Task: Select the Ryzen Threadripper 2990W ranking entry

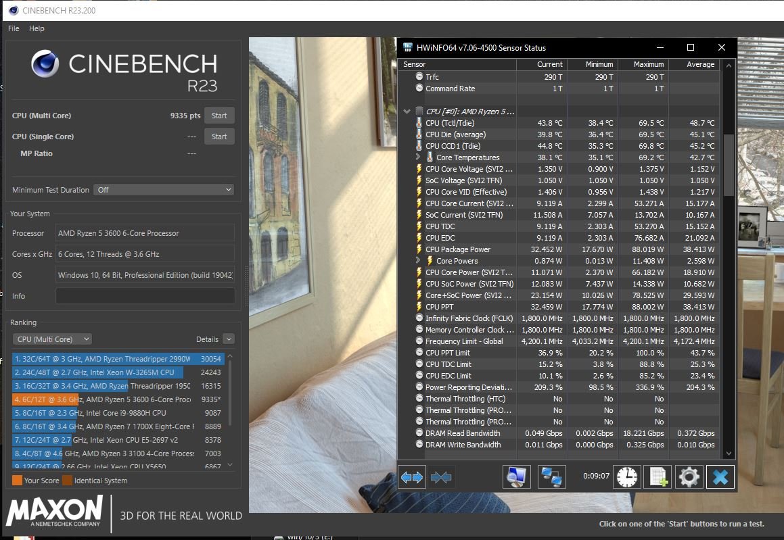Action: (118, 359)
